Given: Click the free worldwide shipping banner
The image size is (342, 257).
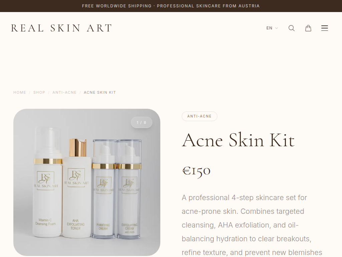Looking at the screenshot, I should [x=171, y=6].
